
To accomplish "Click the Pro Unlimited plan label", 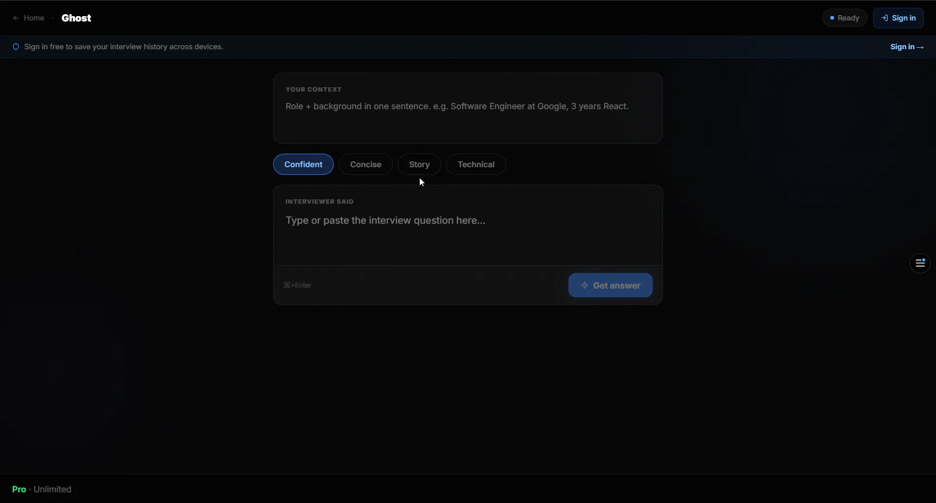I will click(42, 489).
